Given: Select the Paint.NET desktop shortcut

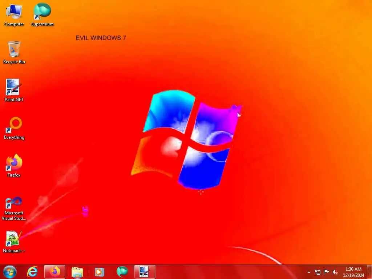Looking at the screenshot, I should 14,90.
